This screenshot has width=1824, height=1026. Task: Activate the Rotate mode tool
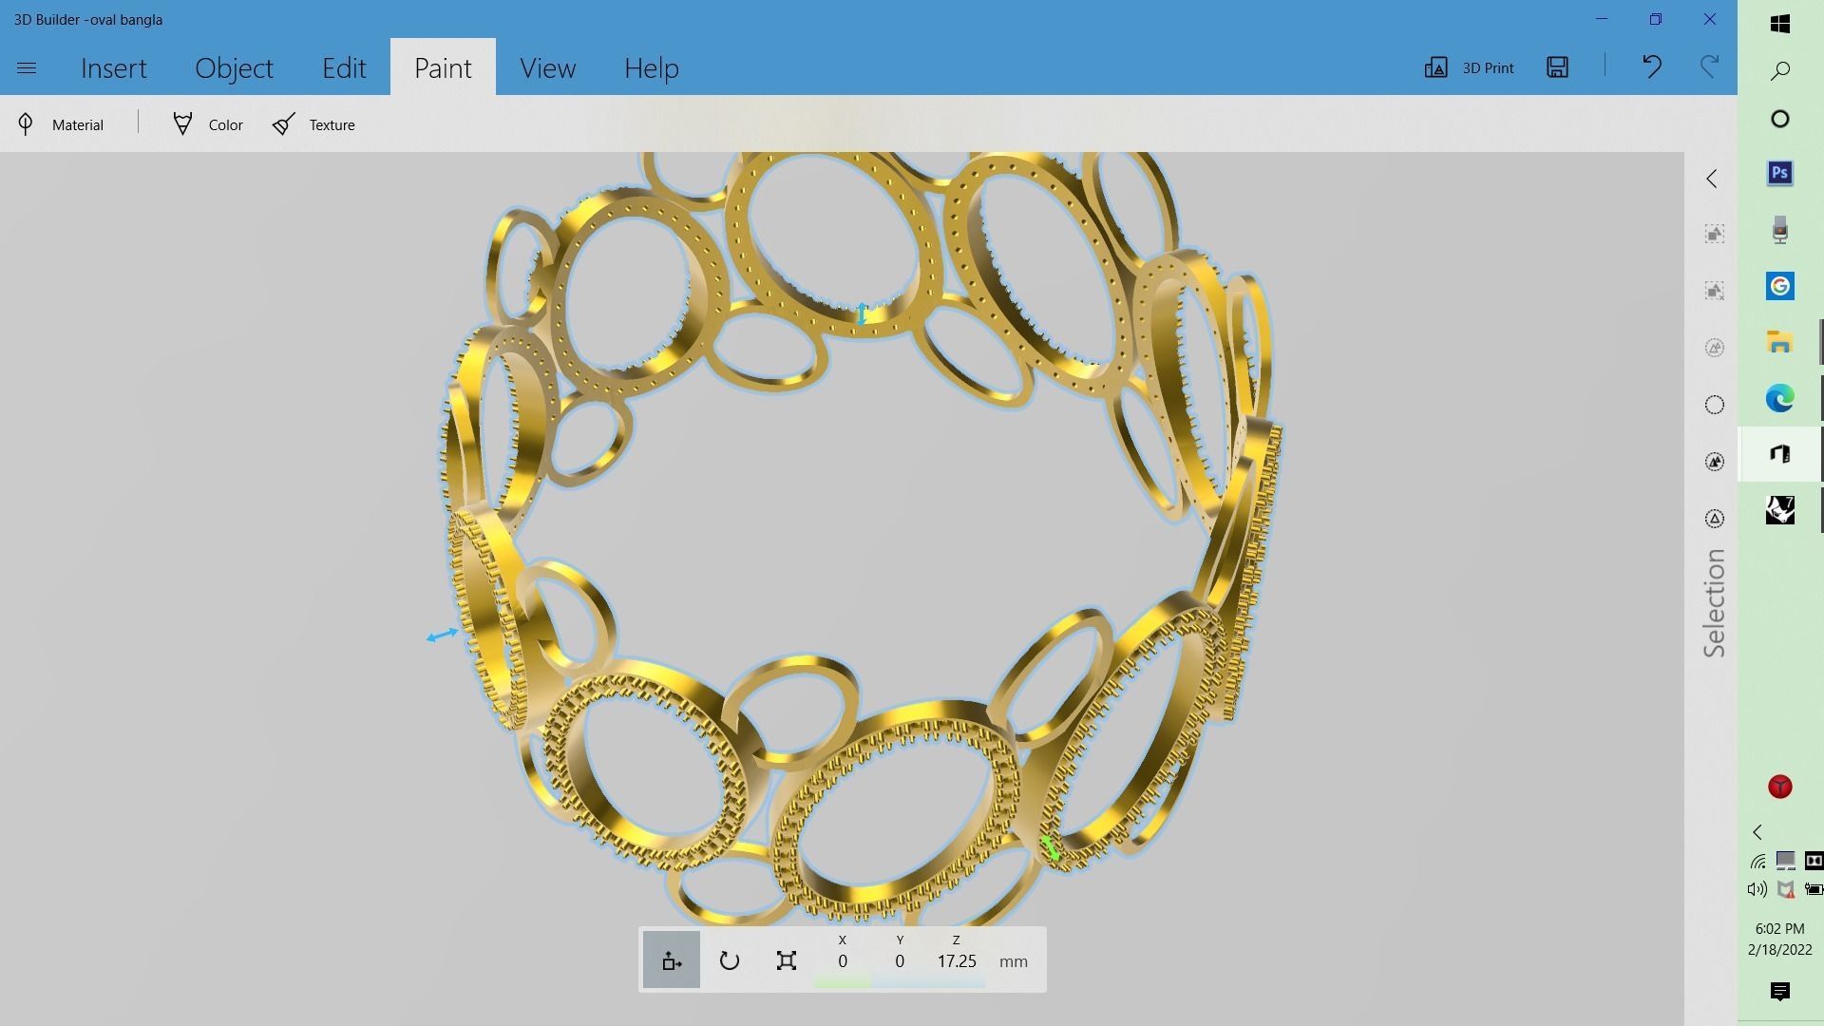729,960
